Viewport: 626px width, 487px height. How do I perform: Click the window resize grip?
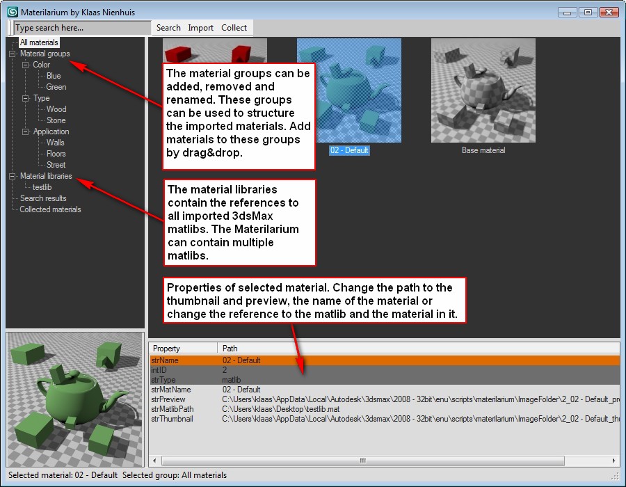click(614, 476)
